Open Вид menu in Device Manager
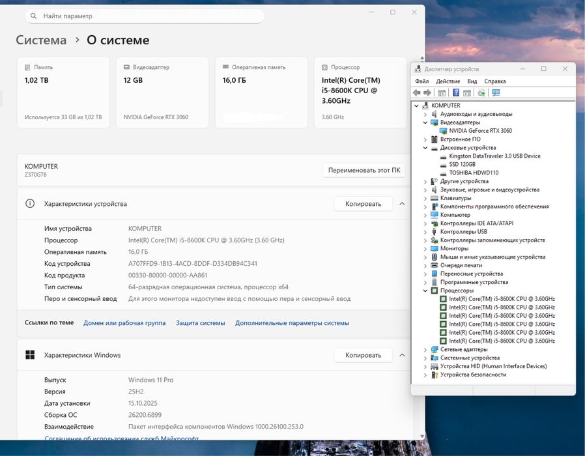The width and height of the screenshot is (585, 456). tap(472, 81)
